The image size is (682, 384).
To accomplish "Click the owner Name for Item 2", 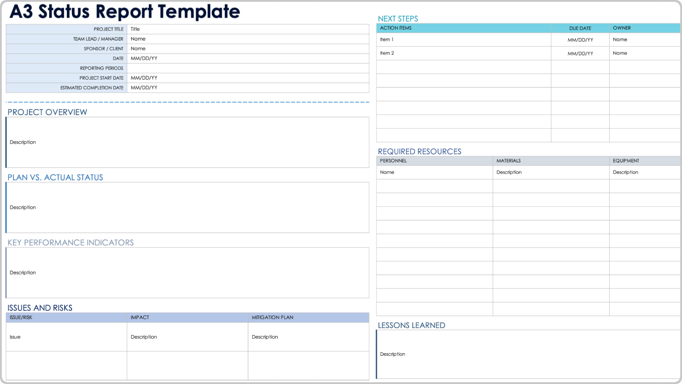I will tap(645, 53).
